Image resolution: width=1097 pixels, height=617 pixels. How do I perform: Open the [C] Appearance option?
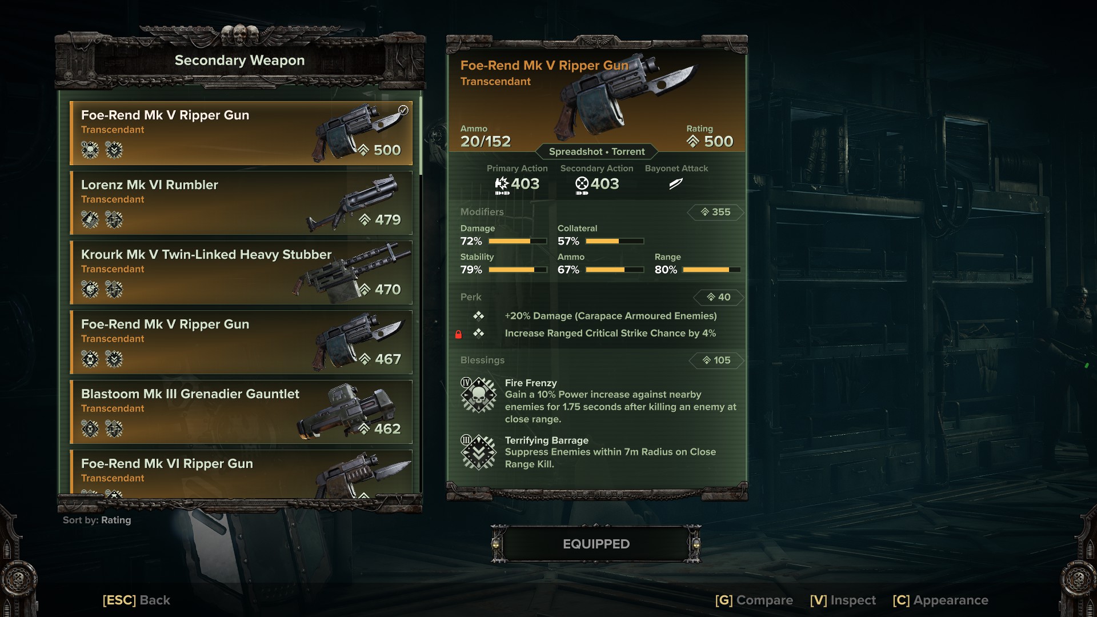[x=940, y=600]
